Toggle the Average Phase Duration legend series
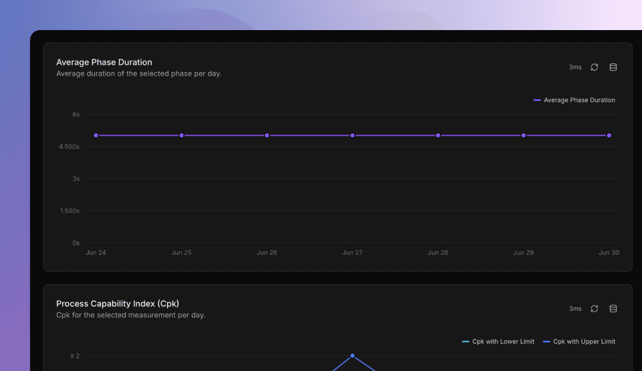Image resolution: width=642 pixels, height=371 pixels. 574,100
